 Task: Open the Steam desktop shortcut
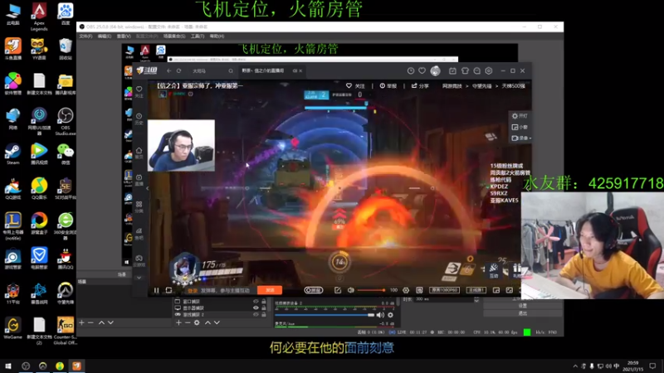(x=12, y=154)
